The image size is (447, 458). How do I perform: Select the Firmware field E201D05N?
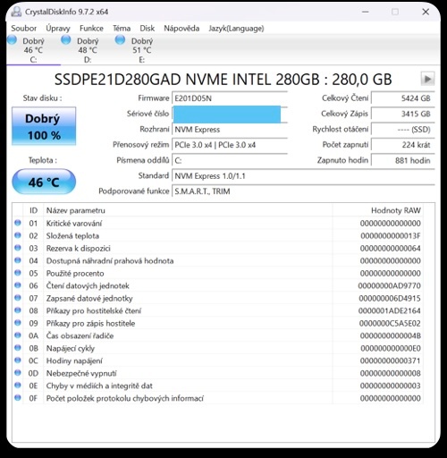230,98
